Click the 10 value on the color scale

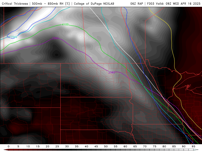click(x=28, y=146)
